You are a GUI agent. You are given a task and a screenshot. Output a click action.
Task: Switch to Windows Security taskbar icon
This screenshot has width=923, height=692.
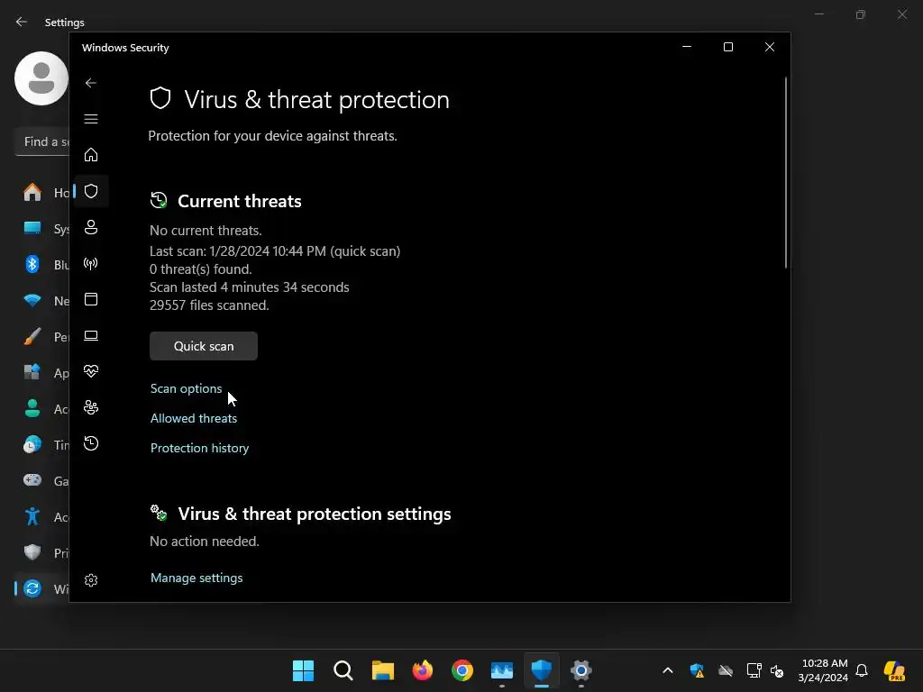542,670
